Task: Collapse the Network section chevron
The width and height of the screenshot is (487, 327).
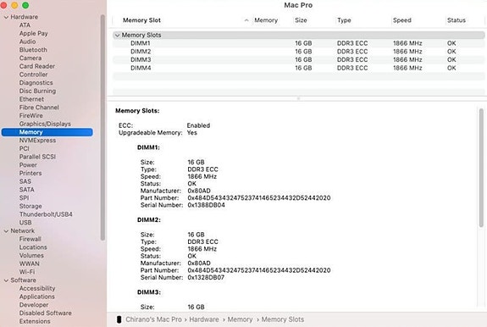Action: coord(6,231)
